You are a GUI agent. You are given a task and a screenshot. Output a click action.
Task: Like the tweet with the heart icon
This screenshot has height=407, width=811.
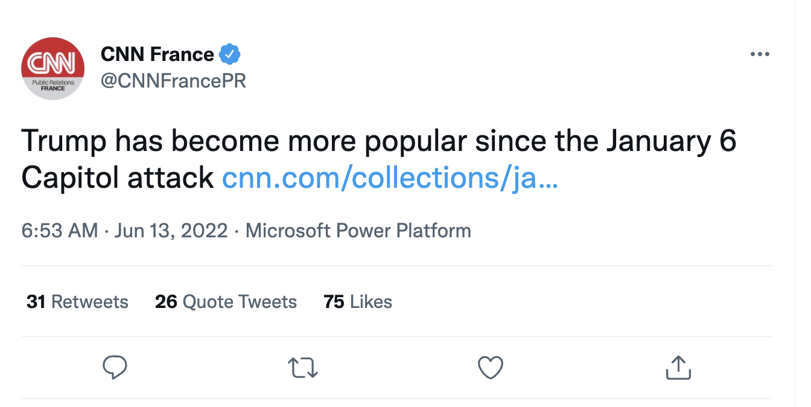pyautogui.click(x=490, y=367)
